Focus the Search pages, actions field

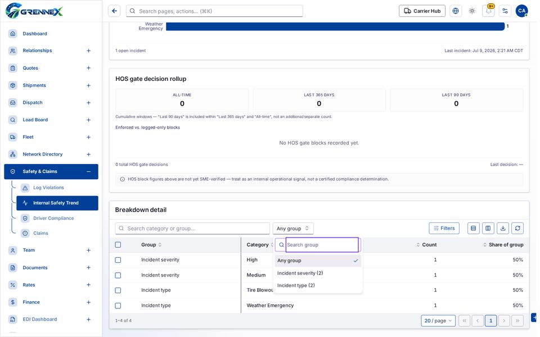(214, 11)
